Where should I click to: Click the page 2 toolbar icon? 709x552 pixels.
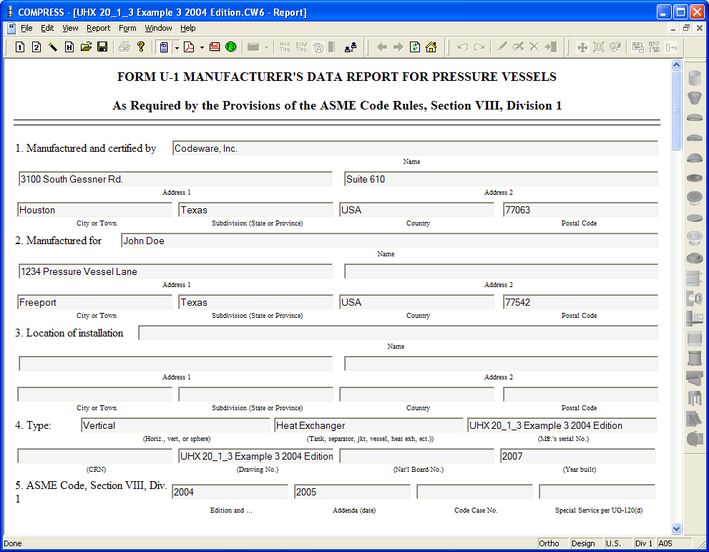click(x=36, y=47)
